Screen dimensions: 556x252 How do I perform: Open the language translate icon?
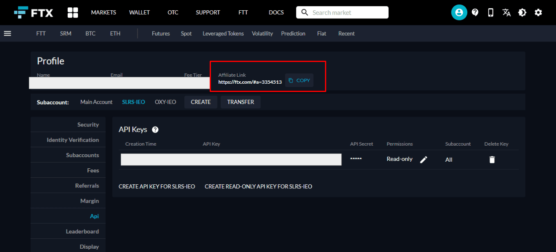tap(506, 12)
